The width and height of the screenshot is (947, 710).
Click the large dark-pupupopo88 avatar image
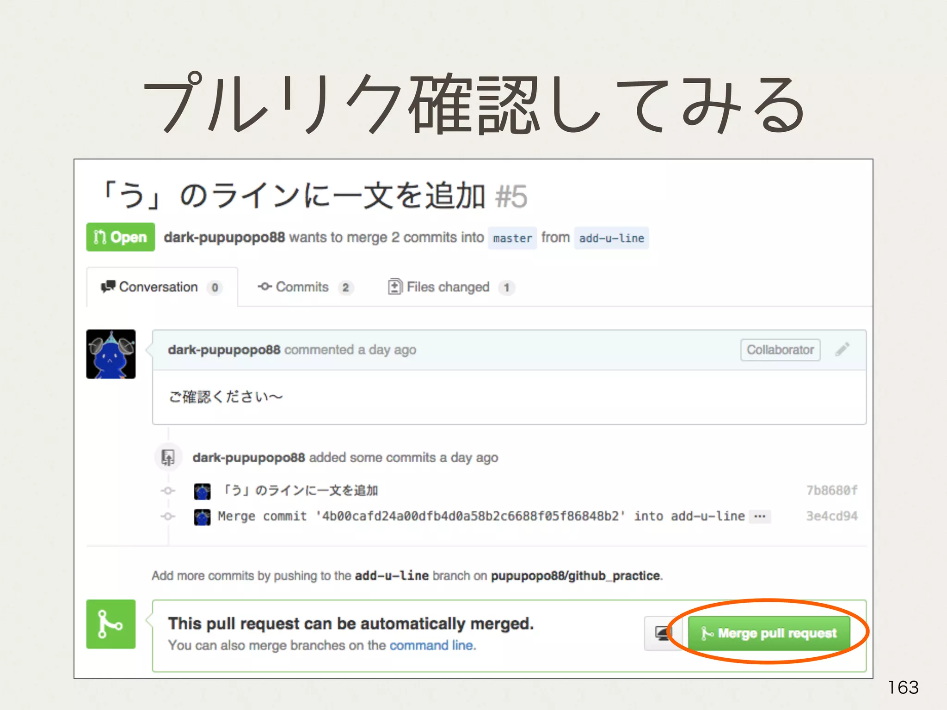coord(111,354)
